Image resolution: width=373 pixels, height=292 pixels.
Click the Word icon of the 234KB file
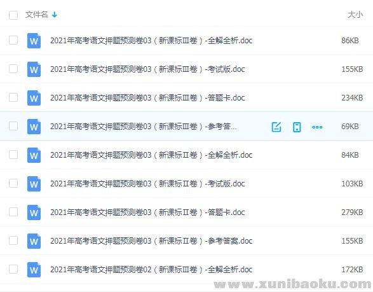(34, 98)
